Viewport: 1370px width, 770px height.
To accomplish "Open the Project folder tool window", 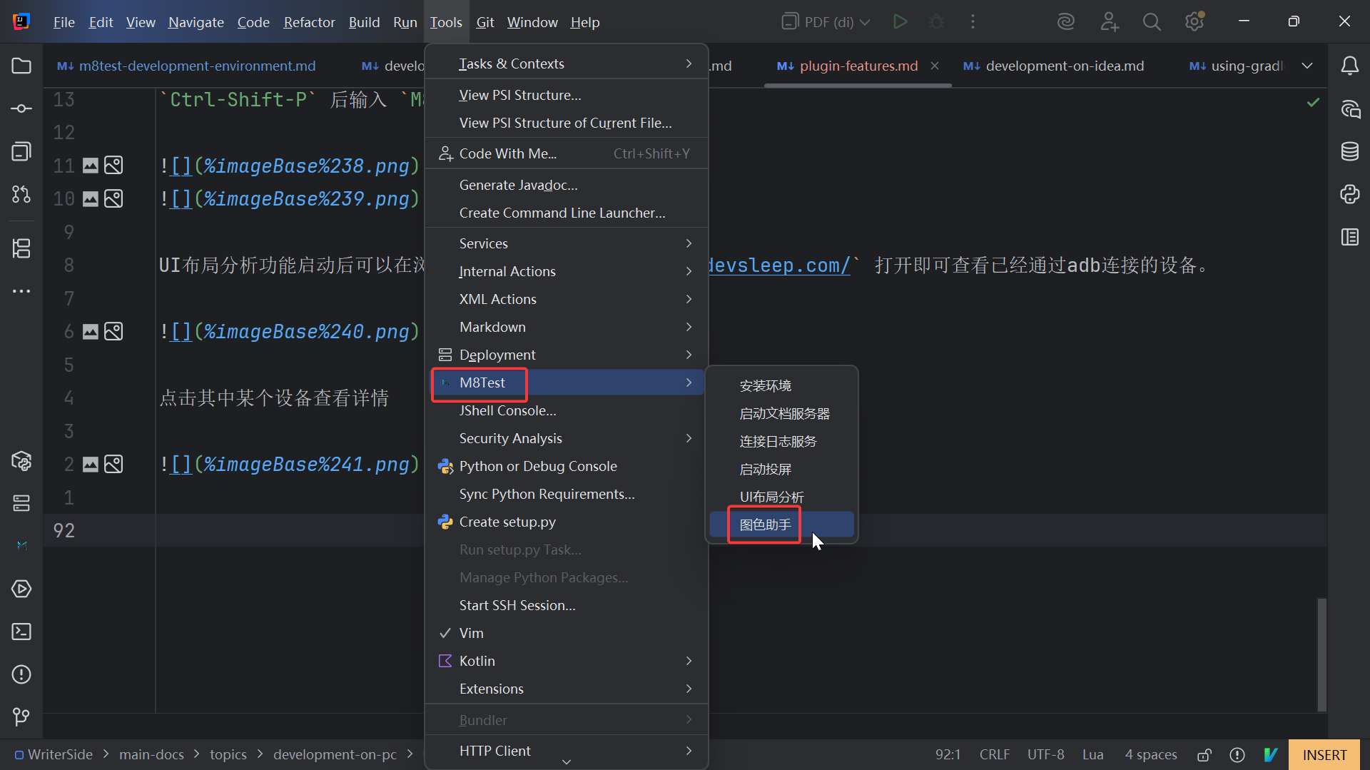I will (x=21, y=66).
